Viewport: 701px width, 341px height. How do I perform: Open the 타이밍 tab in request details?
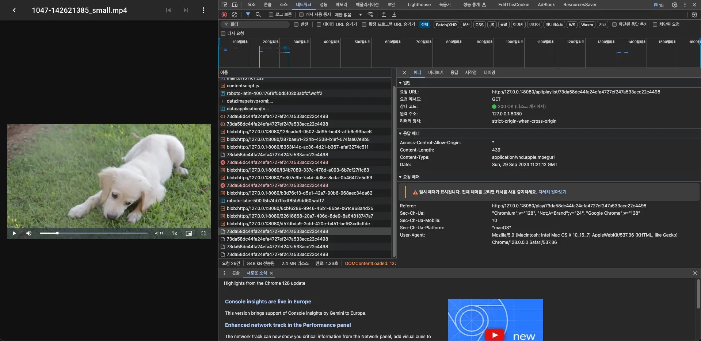[x=489, y=73]
